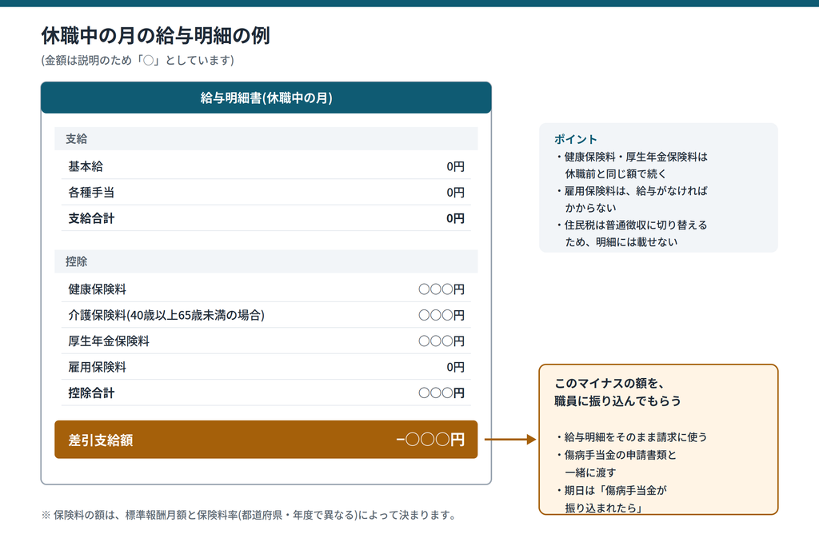Viewport: 819px width, 546px height.
Task: Click the note (金額は説明のため「○」としています)
Action: [138, 61]
